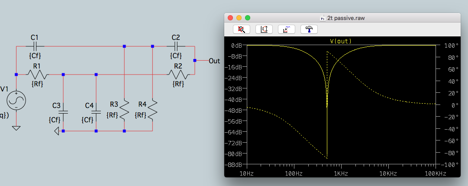Select the ground symbol below V1
Viewport: 468px width, 186px height.
tap(16, 128)
